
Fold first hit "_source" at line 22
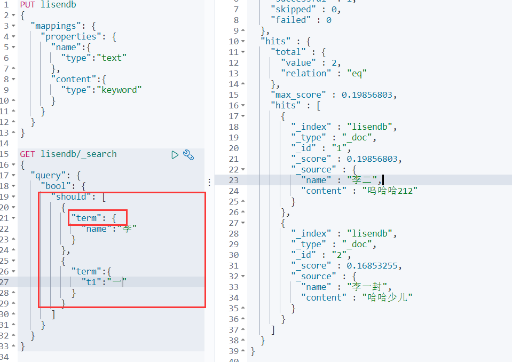pyautogui.click(x=243, y=170)
